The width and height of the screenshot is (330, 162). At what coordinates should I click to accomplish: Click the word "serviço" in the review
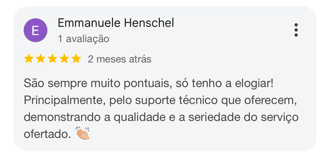coord(280,118)
